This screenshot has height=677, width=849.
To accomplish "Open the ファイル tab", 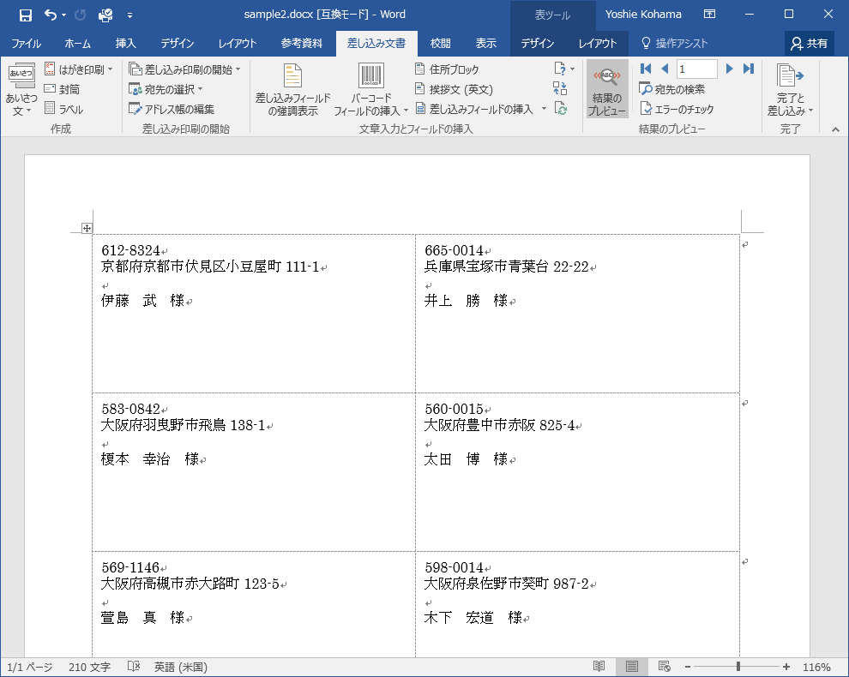I will 26,44.
